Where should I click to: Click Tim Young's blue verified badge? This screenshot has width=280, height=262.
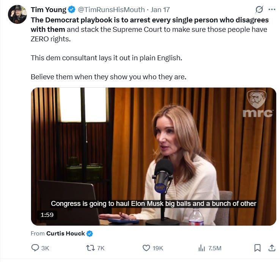tap(72, 9)
